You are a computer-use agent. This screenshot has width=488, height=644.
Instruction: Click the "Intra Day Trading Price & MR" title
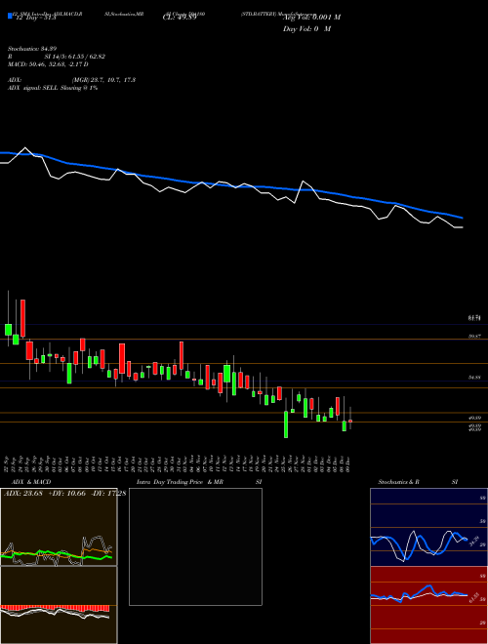coord(181,482)
